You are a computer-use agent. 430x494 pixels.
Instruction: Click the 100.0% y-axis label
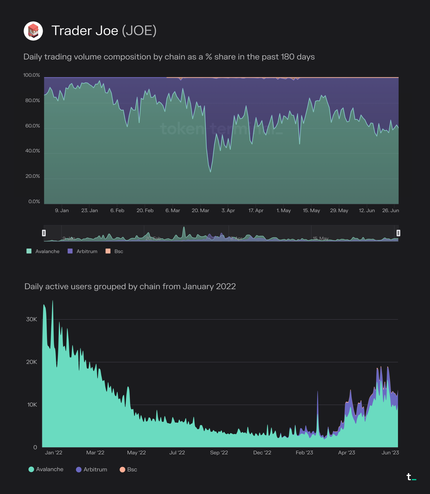(32, 75)
